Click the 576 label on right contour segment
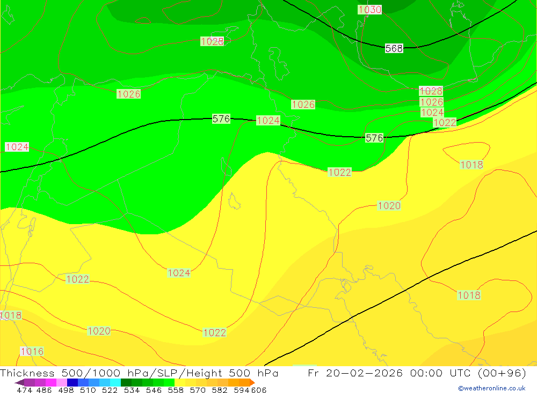 (x=374, y=138)
